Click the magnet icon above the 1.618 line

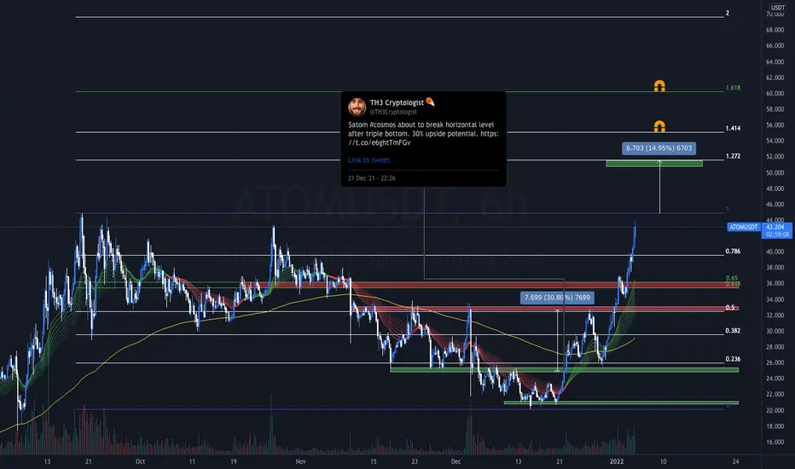tap(659, 85)
